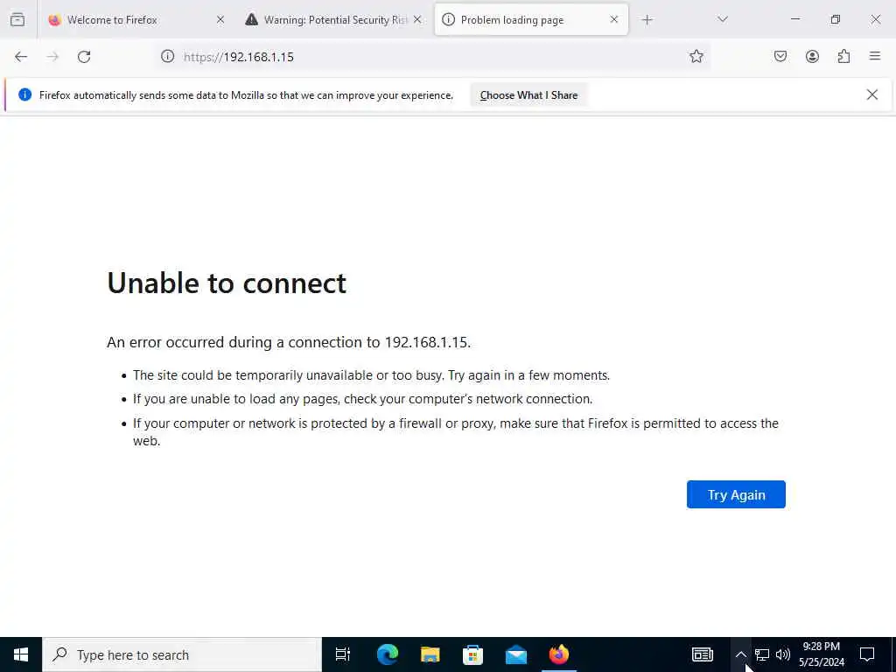Open volume control tray icon

click(783, 654)
